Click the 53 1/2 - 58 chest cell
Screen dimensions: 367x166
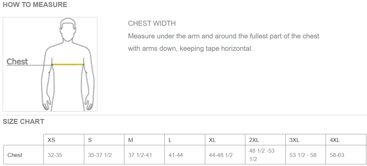pyautogui.click(x=303, y=155)
